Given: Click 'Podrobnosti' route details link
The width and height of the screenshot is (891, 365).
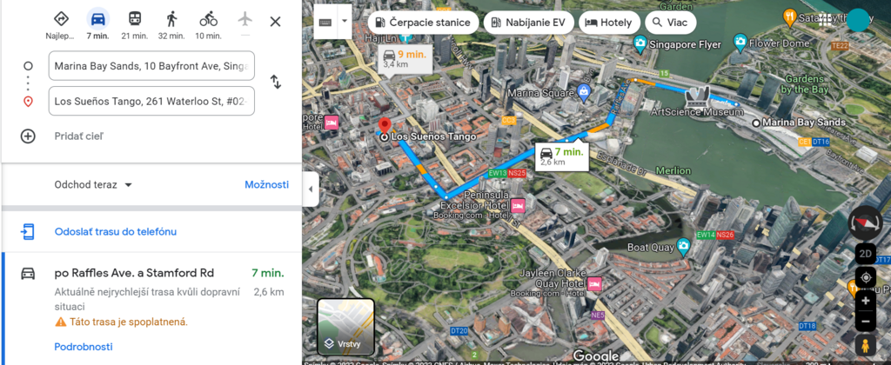Looking at the screenshot, I should [84, 347].
